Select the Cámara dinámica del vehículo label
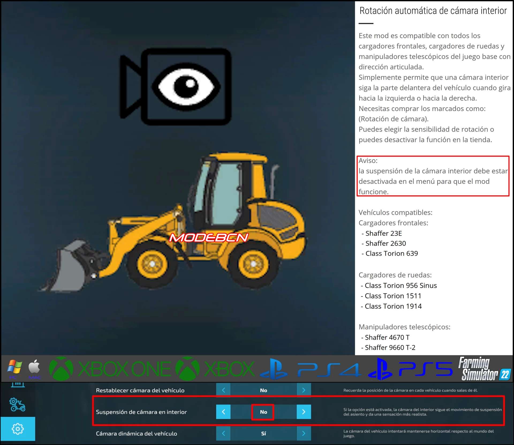 click(136, 433)
